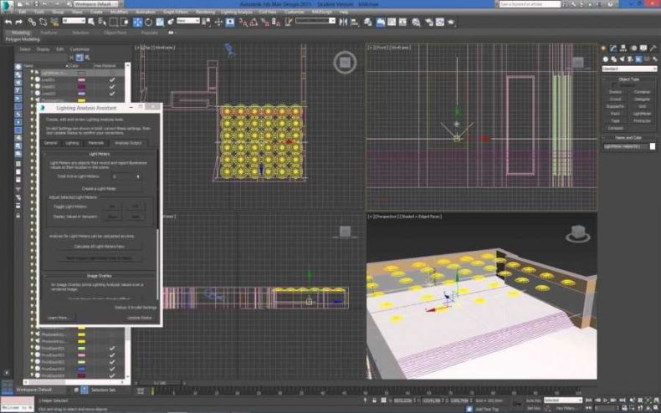The height and width of the screenshot is (413, 661).
Task: Click Create a Light Meter button
Action: click(99, 188)
